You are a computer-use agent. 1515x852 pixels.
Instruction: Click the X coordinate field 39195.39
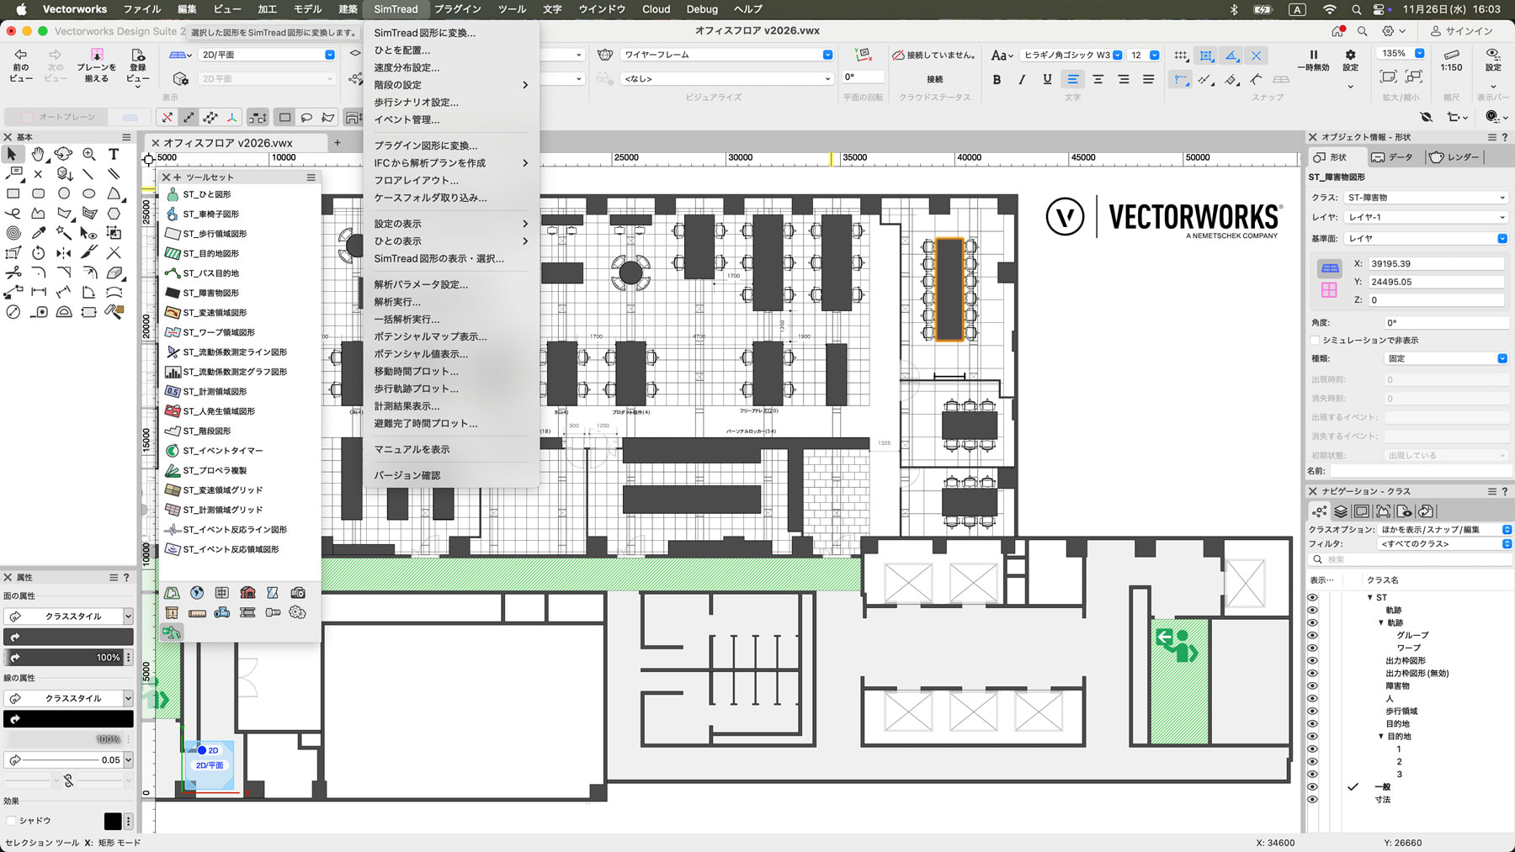pos(1436,264)
